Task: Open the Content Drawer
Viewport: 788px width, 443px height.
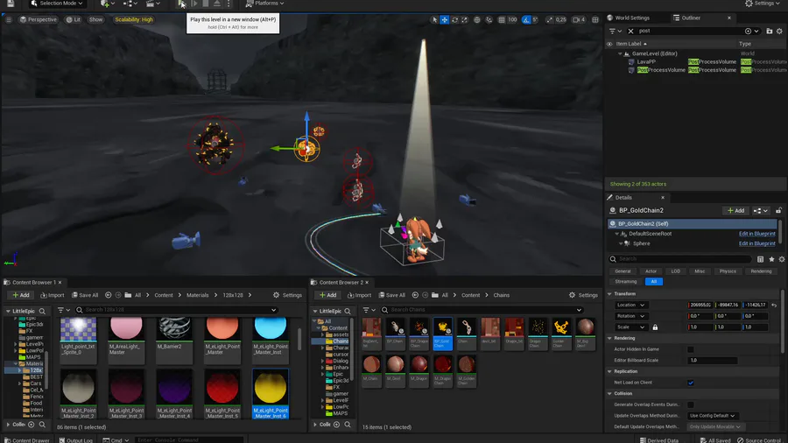Action: click(x=26, y=440)
